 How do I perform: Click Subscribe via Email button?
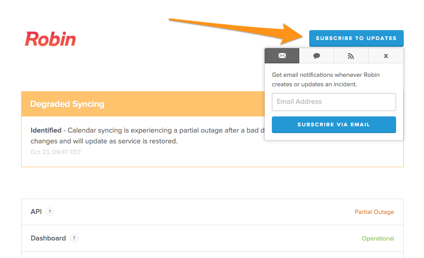[334, 125]
